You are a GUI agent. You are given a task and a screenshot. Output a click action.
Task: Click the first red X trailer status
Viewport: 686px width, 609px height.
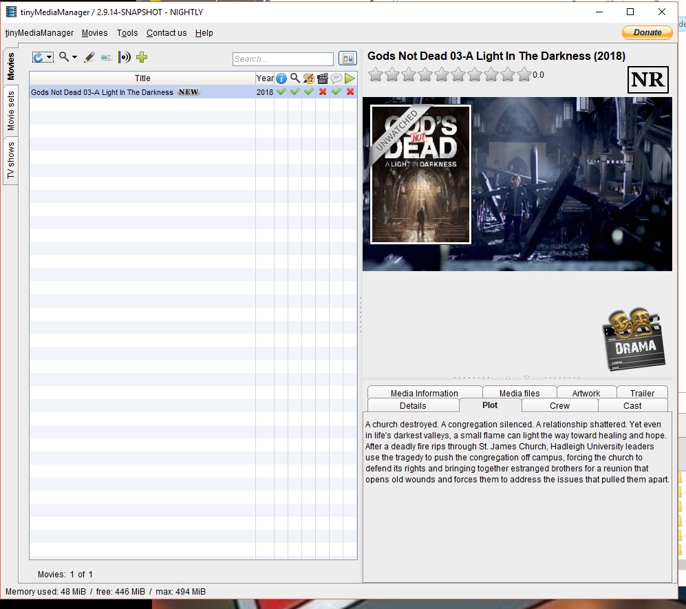(323, 92)
